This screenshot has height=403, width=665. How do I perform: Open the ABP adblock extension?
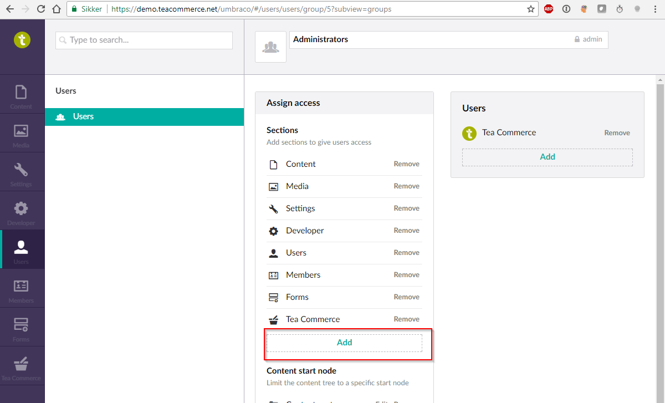click(x=549, y=9)
